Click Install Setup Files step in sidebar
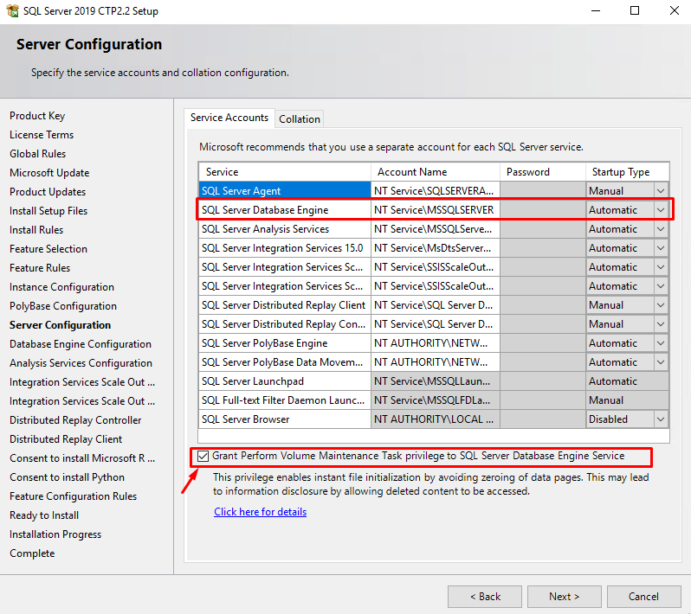691x614 pixels. coord(48,211)
